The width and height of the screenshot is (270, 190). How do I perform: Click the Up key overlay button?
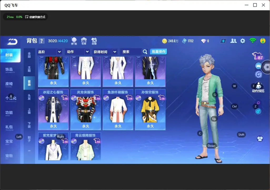214,119
